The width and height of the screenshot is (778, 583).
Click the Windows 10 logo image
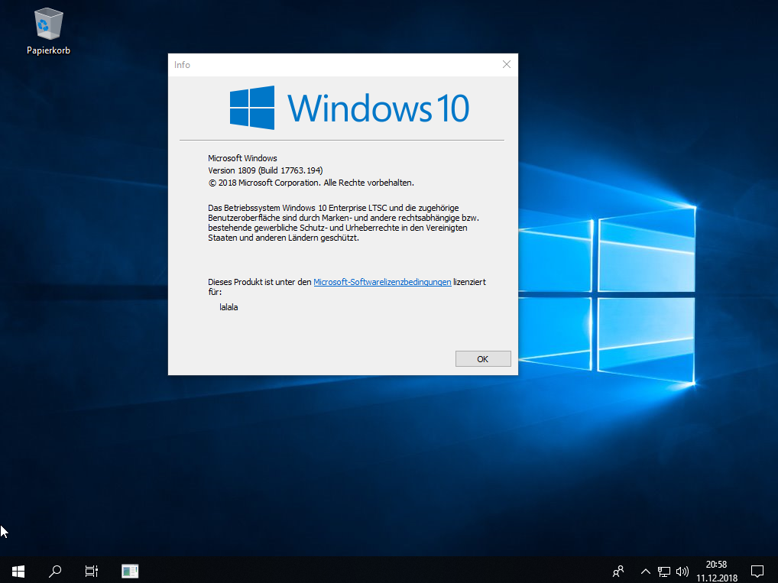coord(348,108)
